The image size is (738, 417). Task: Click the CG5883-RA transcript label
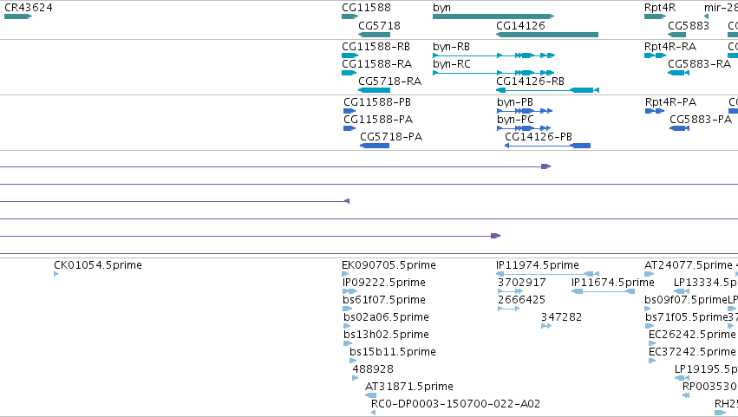[699, 64]
